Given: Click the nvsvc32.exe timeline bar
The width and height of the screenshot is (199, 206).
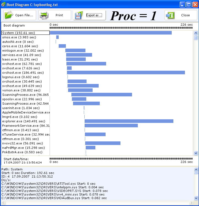Looking at the screenshot, I should [103, 143].
